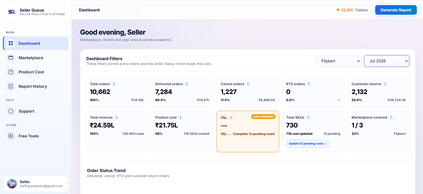Click the Report History document icon
The height and width of the screenshot is (194, 423).
[11, 86]
